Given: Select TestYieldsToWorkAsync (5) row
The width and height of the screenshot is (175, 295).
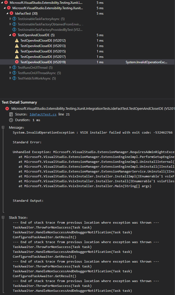Looking at the screenshot, I should coord(87,78).
